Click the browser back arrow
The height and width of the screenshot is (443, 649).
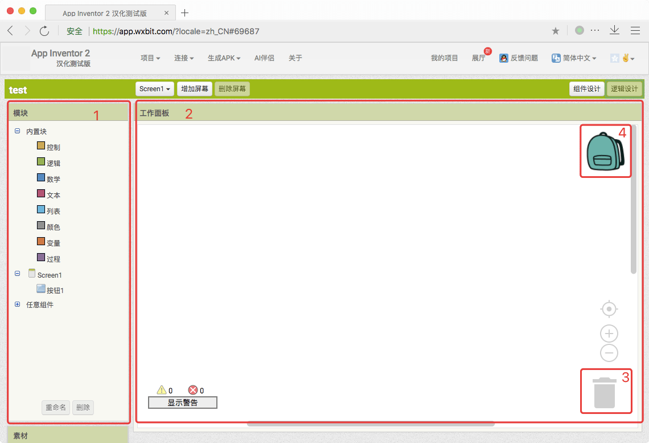[11, 31]
